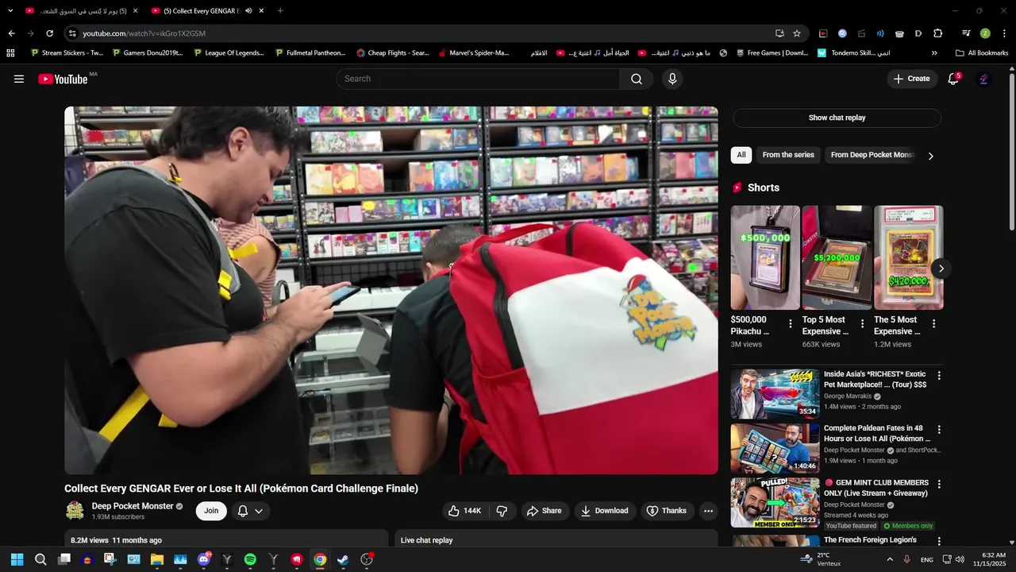Open options for The 5 Most Expensive short
Screen dimensions: 1016x572
[x=933, y=324]
